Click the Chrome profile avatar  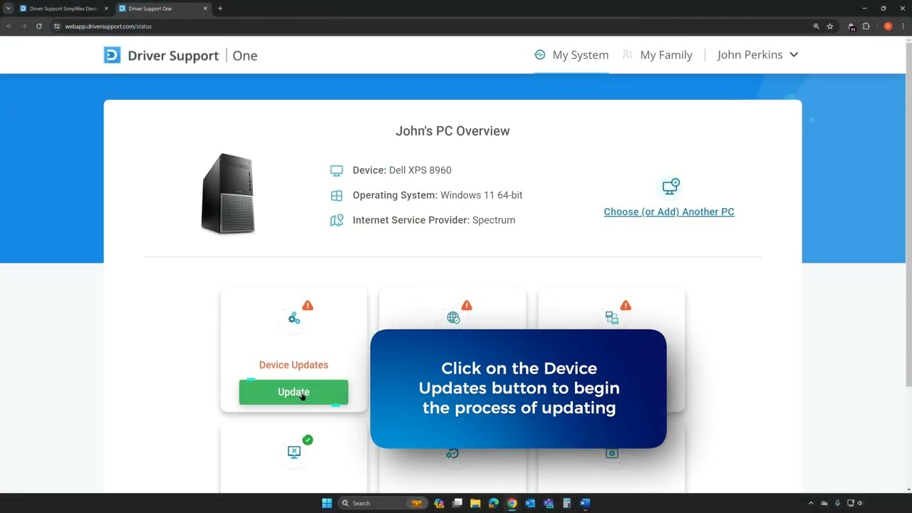pyautogui.click(x=888, y=26)
